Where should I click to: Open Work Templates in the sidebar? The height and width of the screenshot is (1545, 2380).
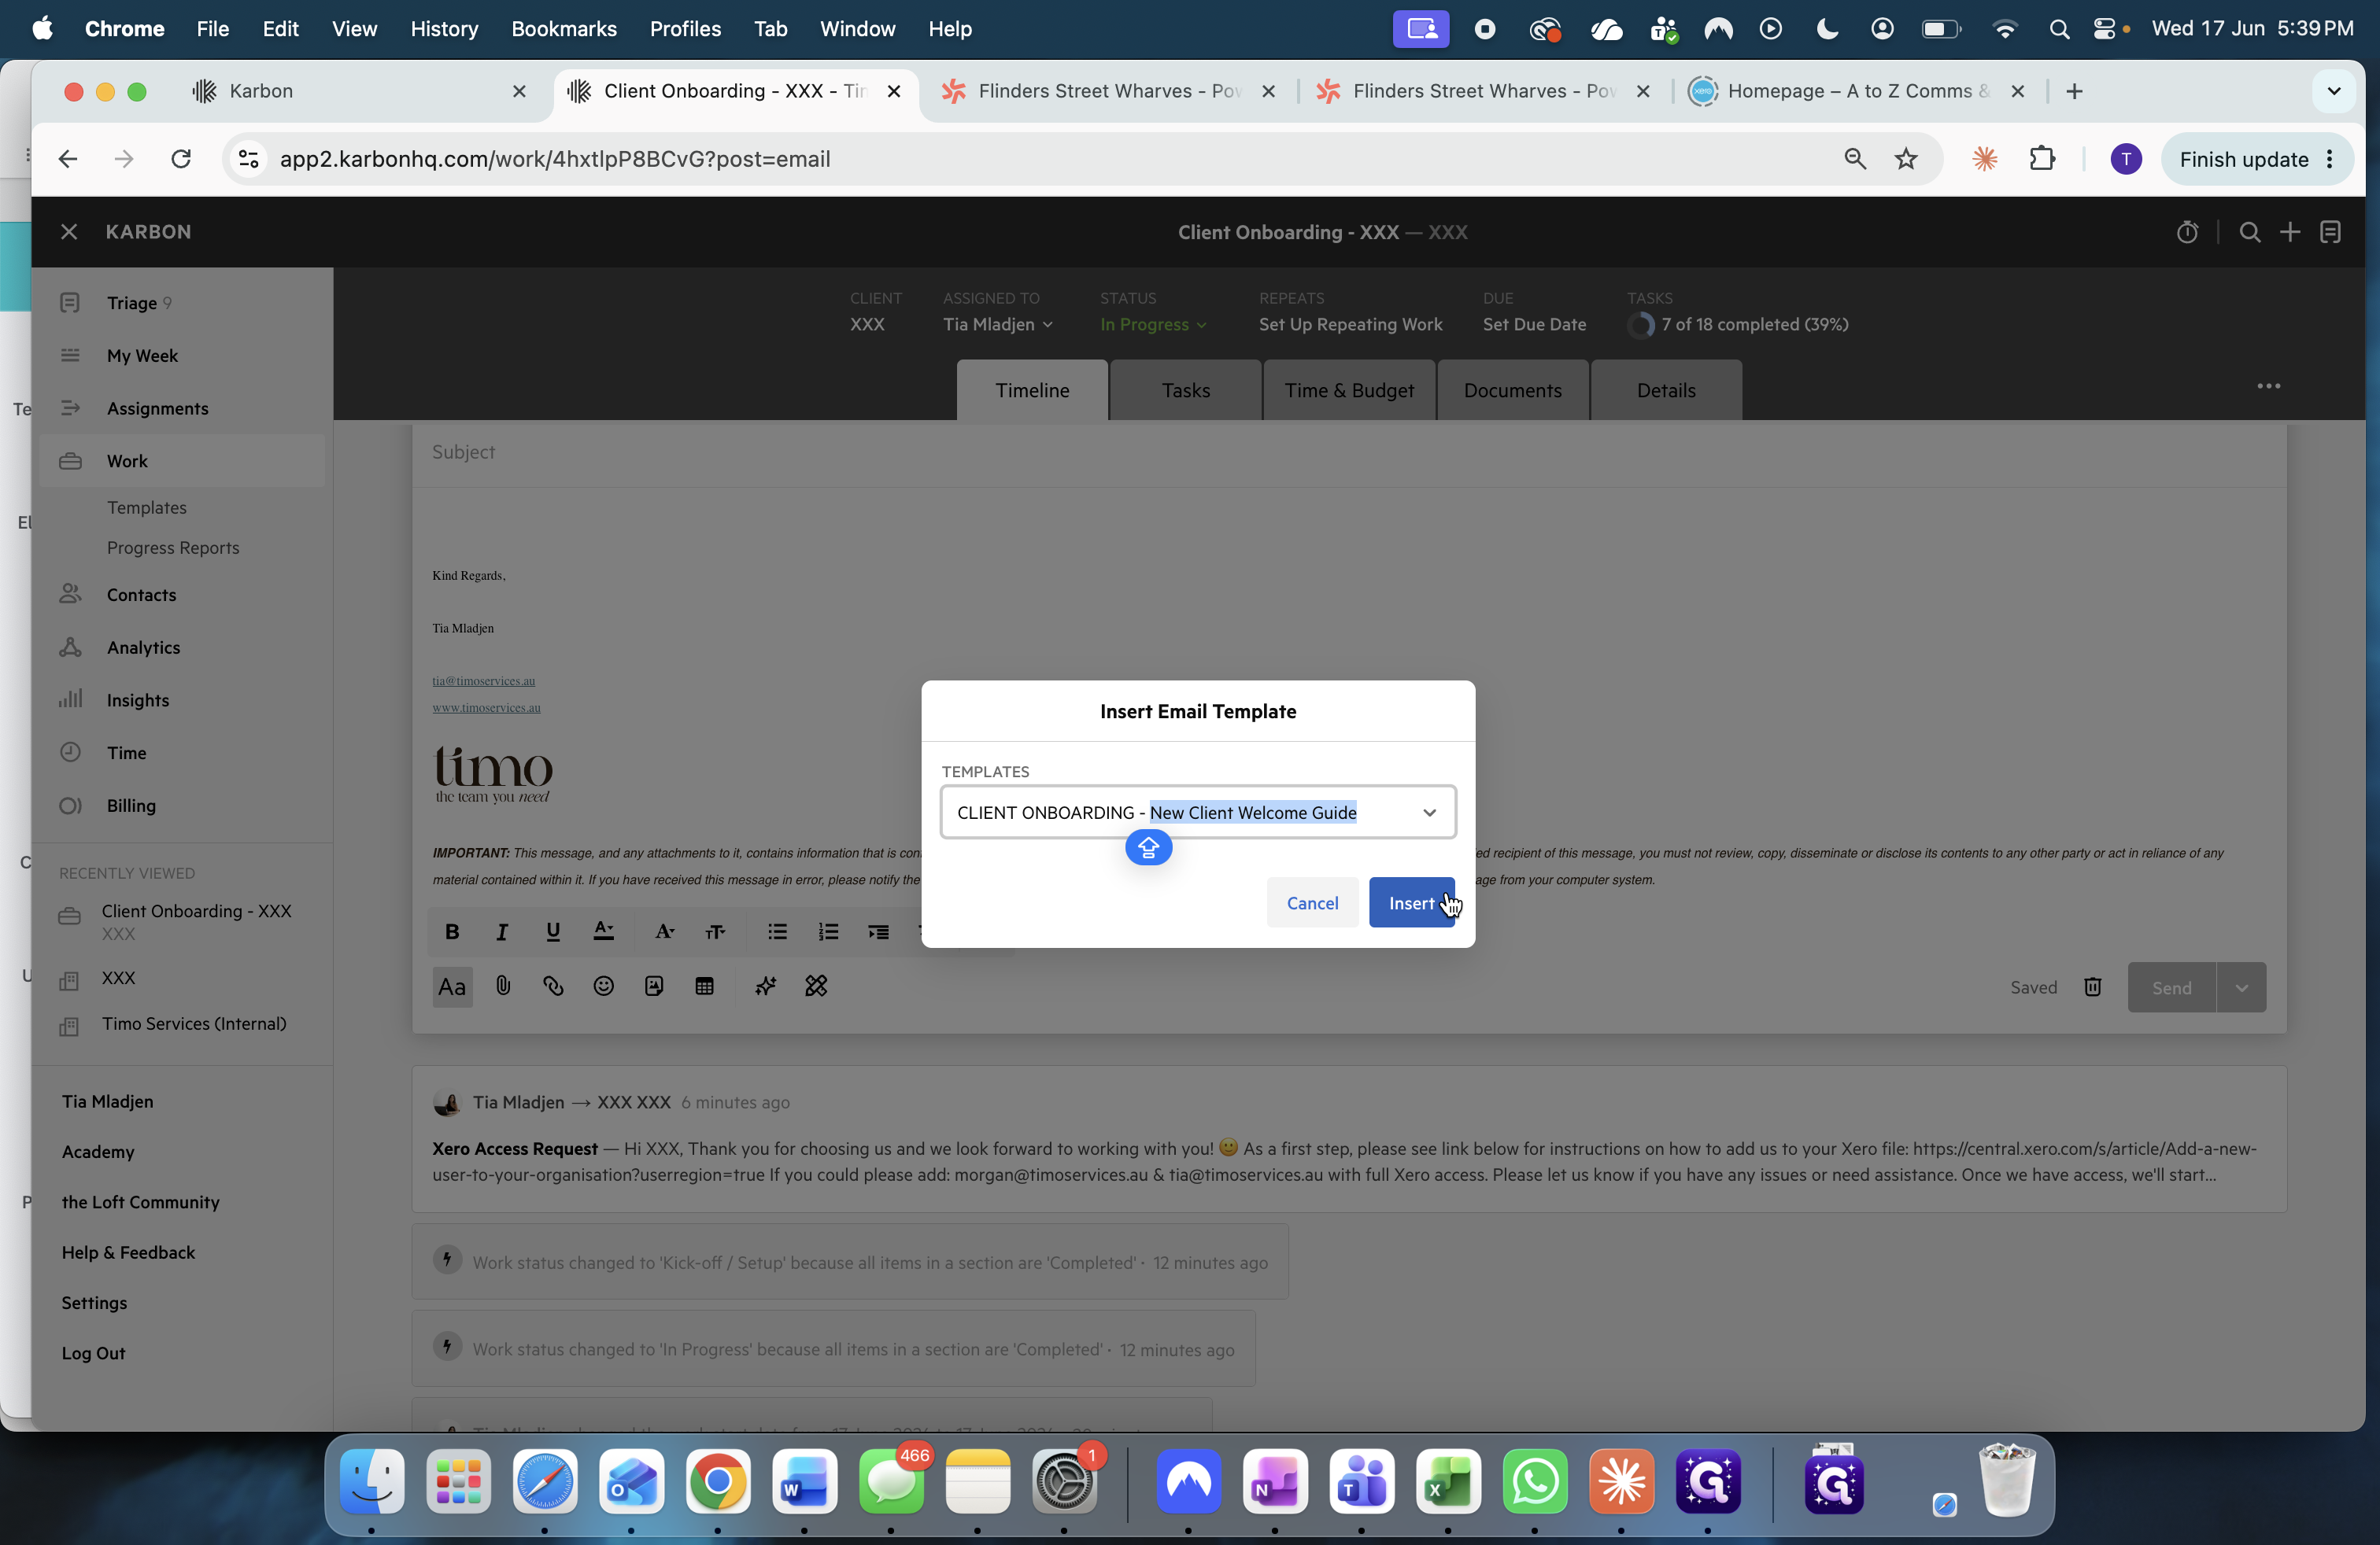point(147,507)
